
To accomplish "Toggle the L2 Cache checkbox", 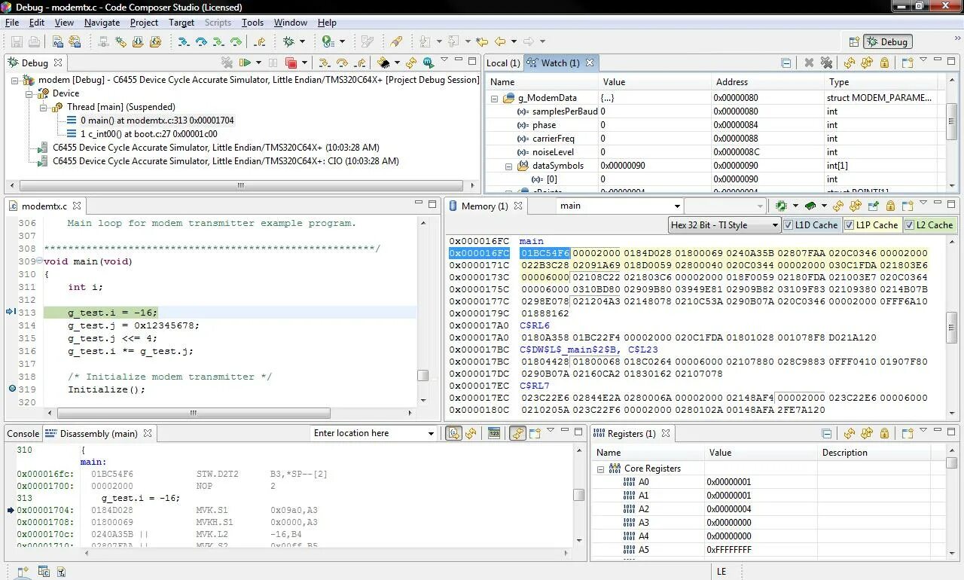I will pyautogui.click(x=909, y=225).
